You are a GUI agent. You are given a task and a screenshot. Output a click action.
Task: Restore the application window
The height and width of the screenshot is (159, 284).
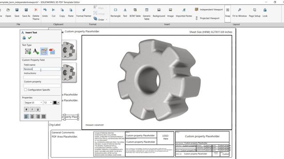click(275, 2)
